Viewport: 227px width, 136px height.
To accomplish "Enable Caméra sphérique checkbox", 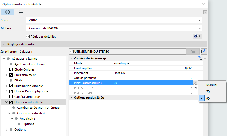I will (11, 97).
